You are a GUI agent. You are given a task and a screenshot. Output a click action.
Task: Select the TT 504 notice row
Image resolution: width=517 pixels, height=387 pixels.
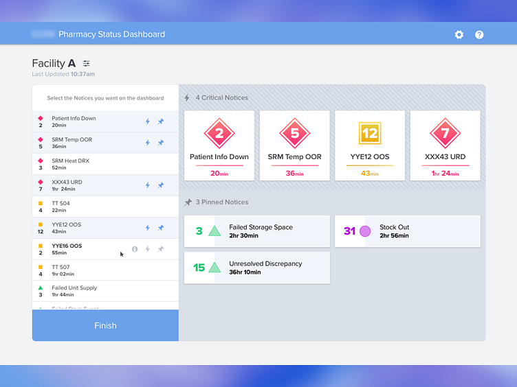[105, 207]
